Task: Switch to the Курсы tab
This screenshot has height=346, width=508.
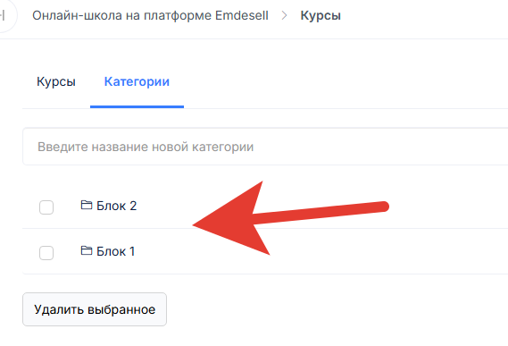Action: pos(56,81)
